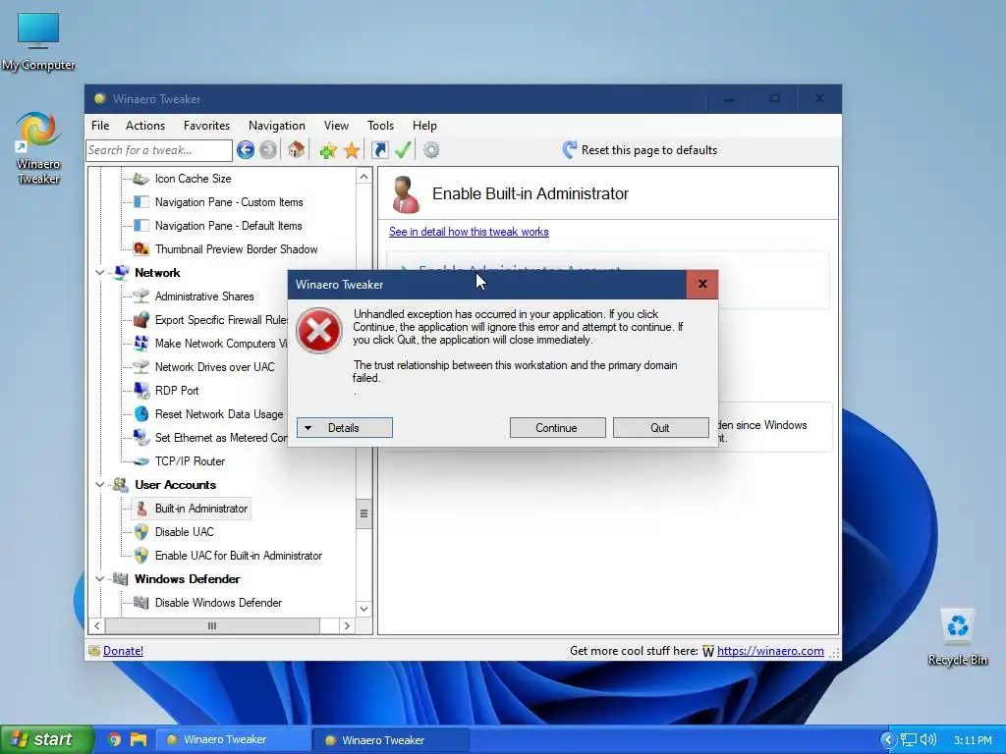Click the horizontal scrollbar left arrow
This screenshot has width=1006, height=754.
click(97, 625)
